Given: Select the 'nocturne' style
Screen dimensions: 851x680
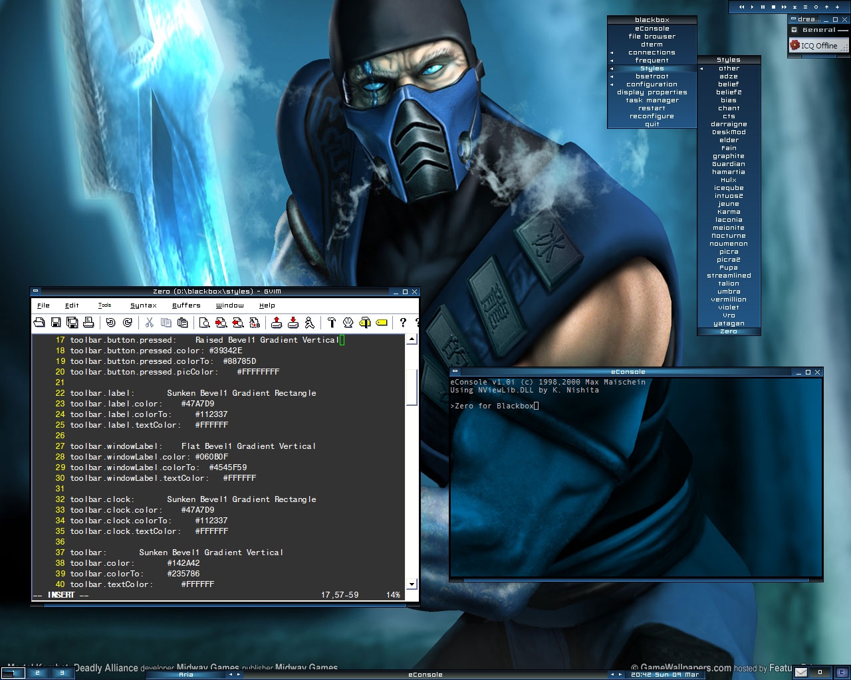Looking at the screenshot, I should pyautogui.click(x=729, y=236).
